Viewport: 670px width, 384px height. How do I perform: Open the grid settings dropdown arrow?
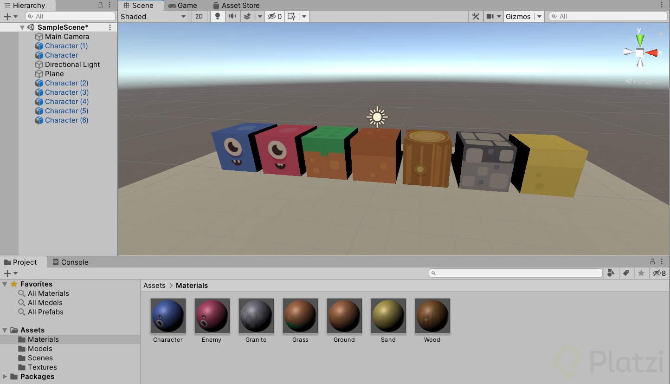tap(304, 16)
